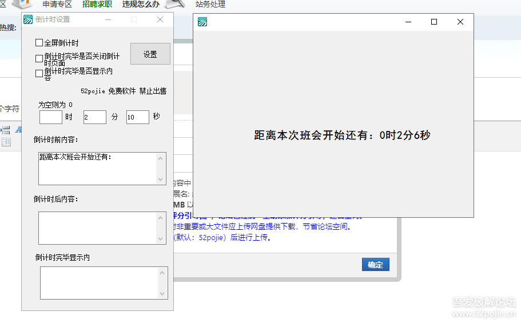Minimize the 倒计时设置 window

point(108,19)
